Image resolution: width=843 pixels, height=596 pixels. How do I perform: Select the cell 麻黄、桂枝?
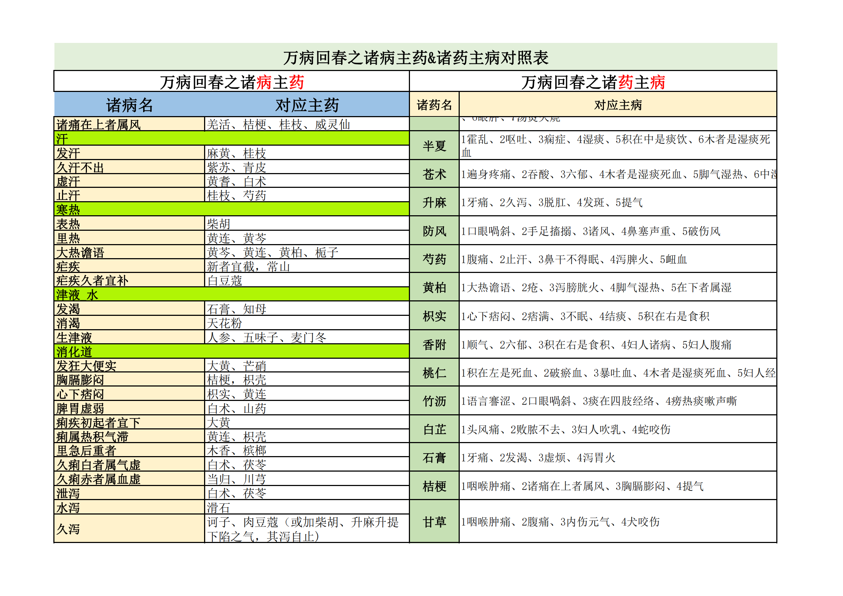(307, 153)
